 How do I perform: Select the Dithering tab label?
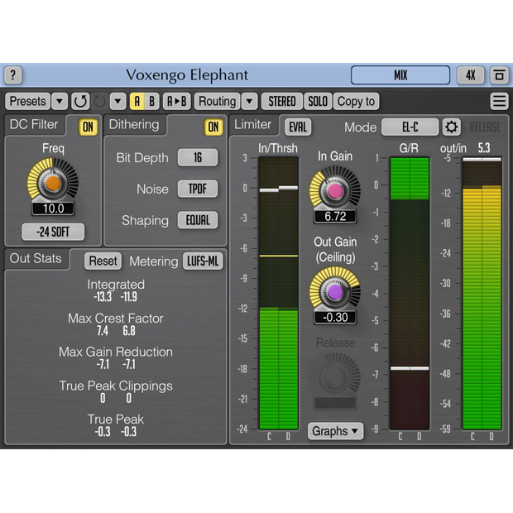(134, 124)
